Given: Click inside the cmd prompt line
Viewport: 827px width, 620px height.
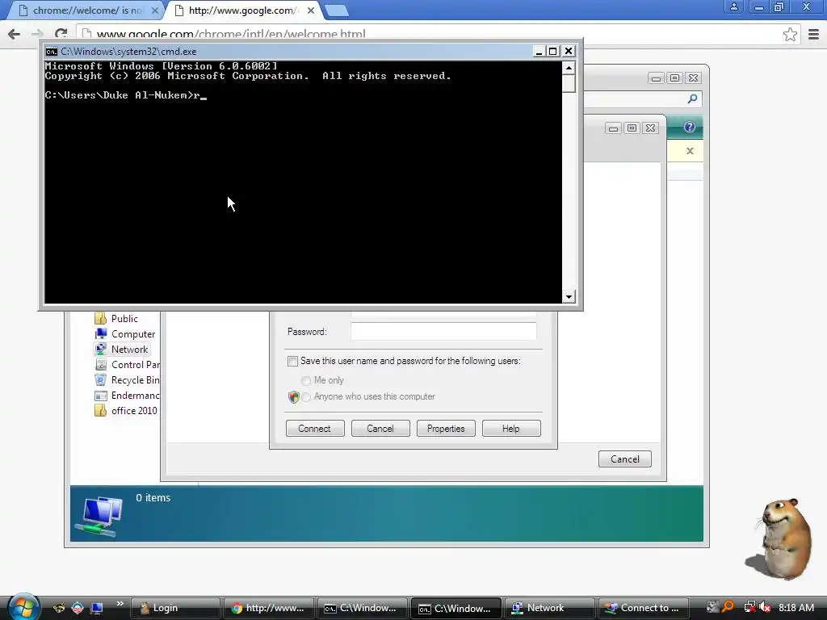Looking at the screenshot, I should pos(125,95).
